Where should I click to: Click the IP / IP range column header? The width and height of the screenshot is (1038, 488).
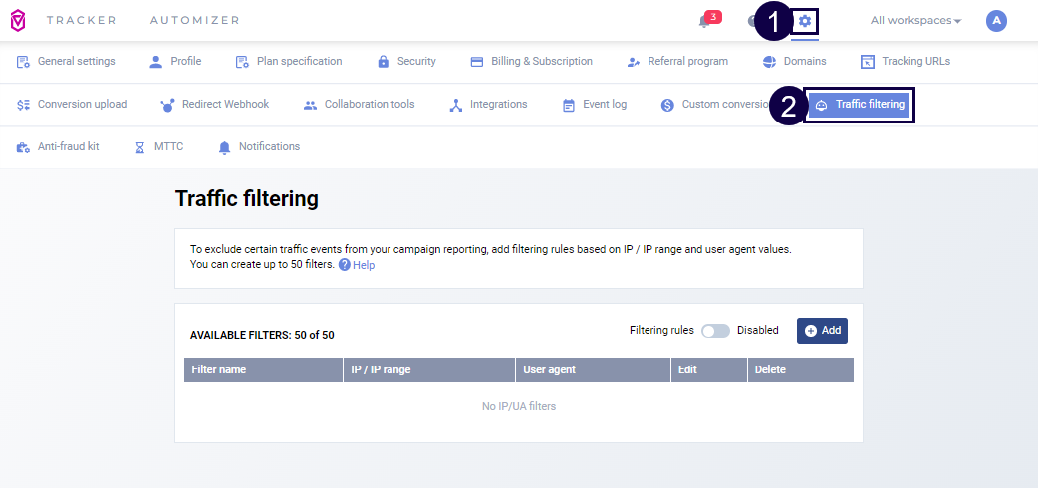click(x=429, y=370)
